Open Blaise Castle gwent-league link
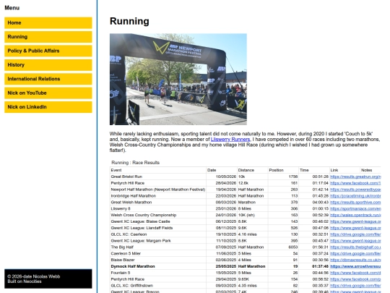Screen dimensions: 390x293 (355, 221)
